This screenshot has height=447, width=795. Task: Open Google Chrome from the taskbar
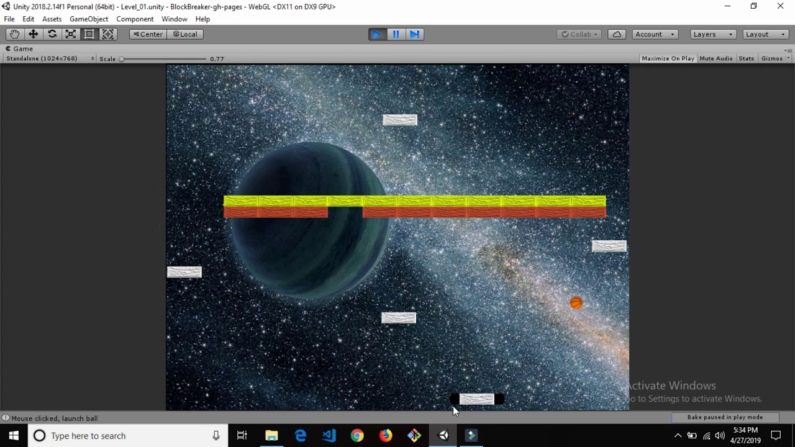coord(357,436)
